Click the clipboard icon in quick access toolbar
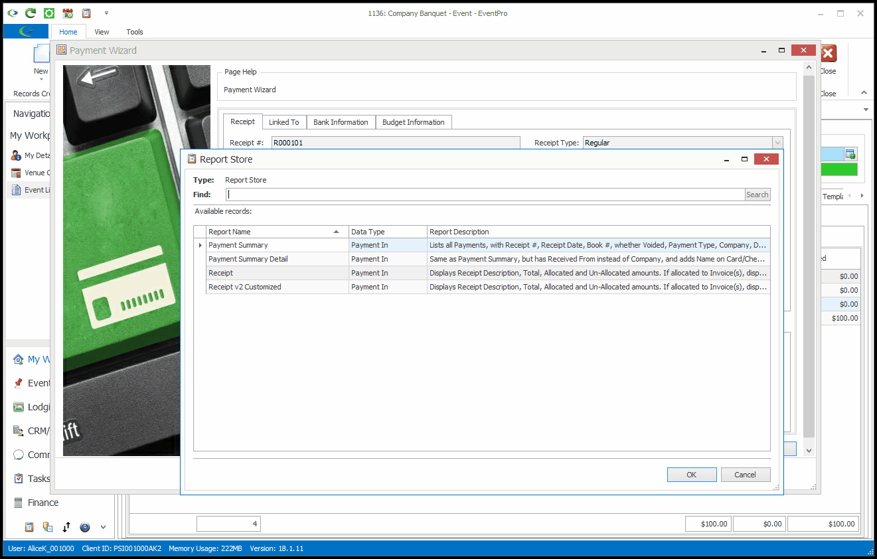 (86, 13)
